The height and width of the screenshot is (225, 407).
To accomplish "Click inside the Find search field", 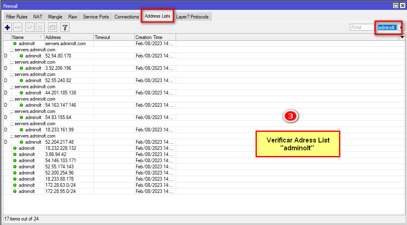I will 362,28.
